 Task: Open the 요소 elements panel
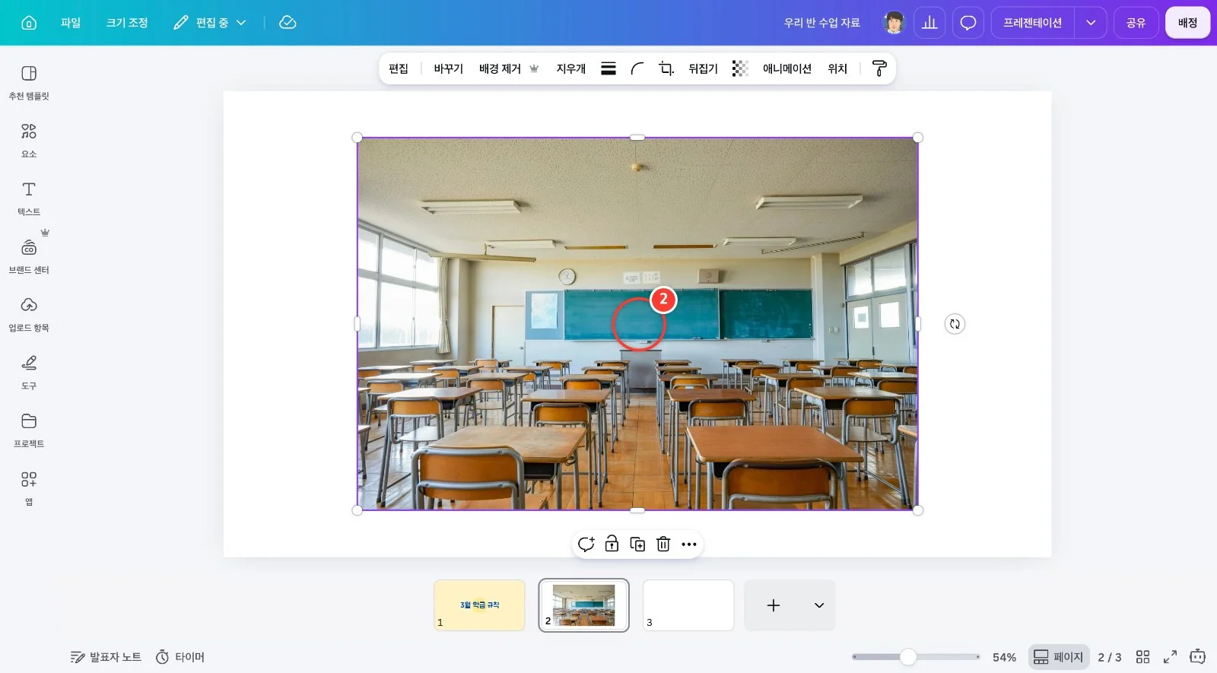(29, 141)
